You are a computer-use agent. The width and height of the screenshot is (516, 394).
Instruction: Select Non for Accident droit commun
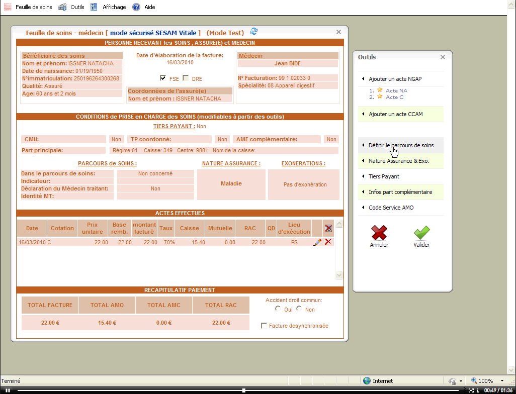299,309
